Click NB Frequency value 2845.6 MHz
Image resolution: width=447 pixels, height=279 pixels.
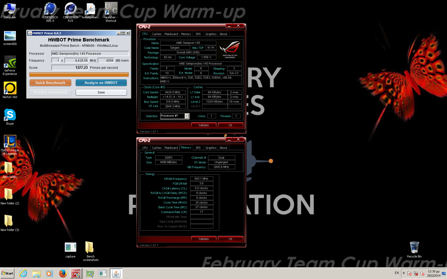[221, 167]
